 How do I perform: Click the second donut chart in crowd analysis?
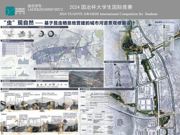pos(51,34)
